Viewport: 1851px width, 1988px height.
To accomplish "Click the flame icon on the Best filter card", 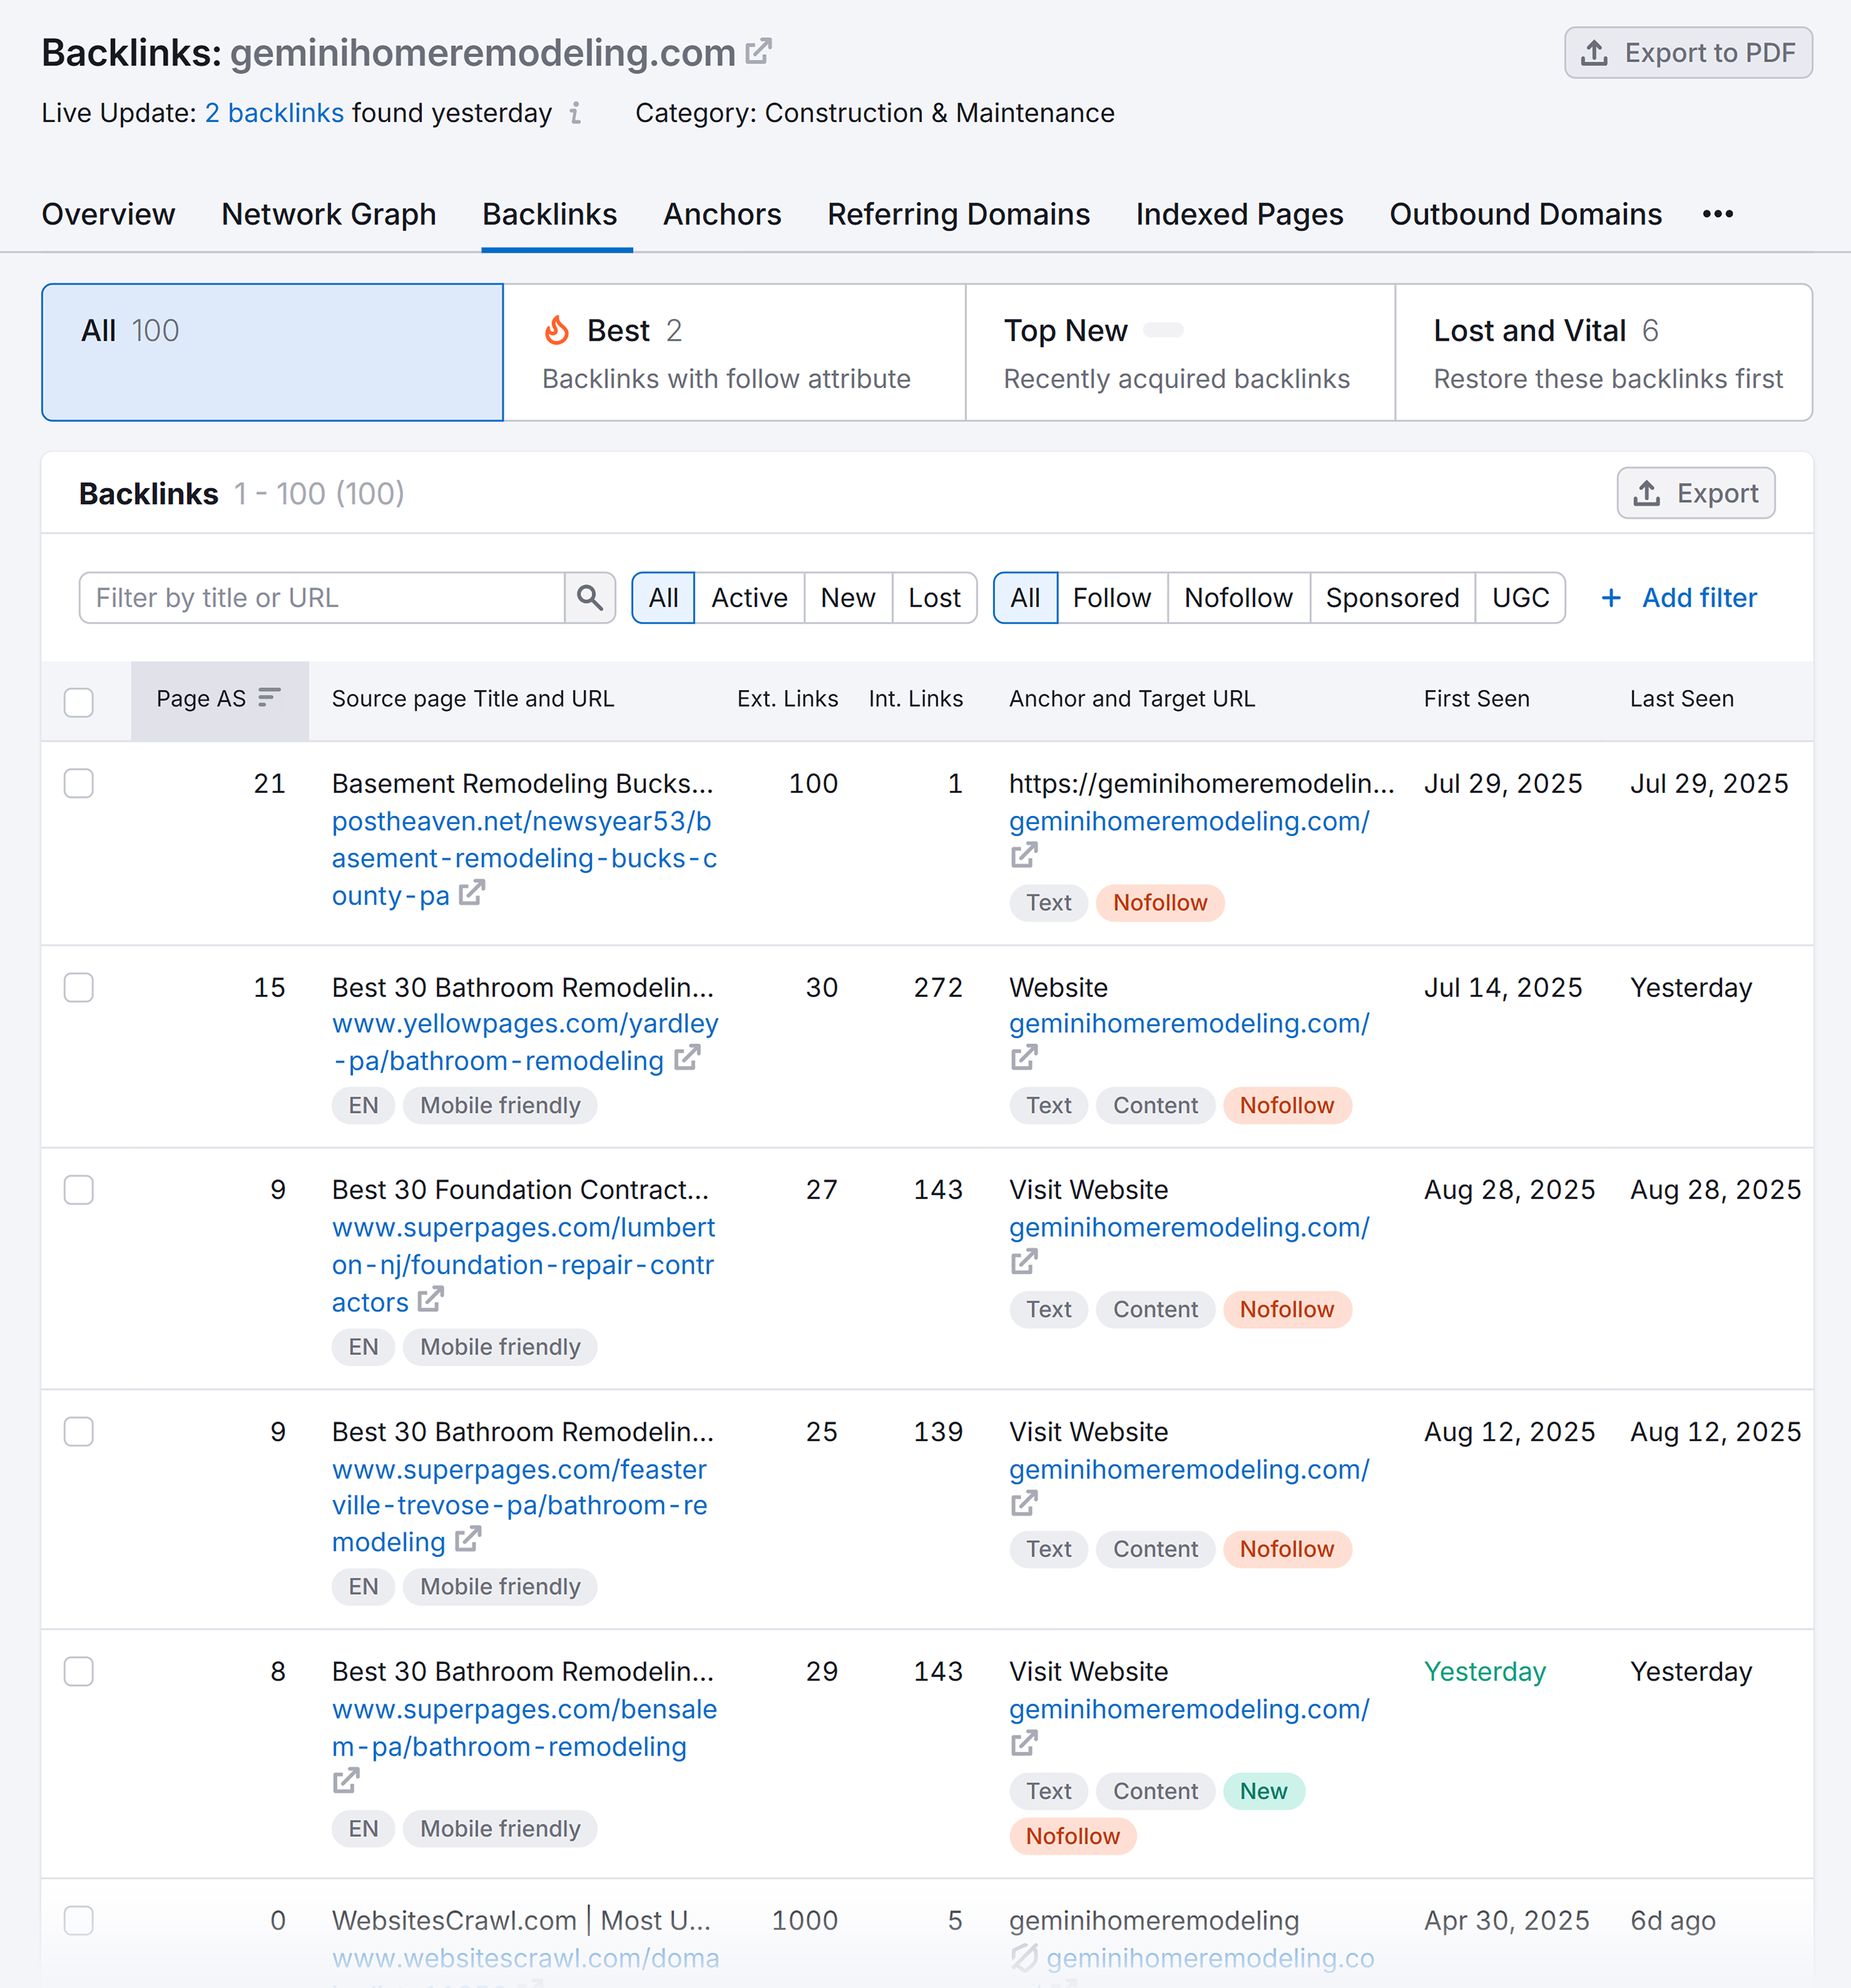I will point(557,330).
